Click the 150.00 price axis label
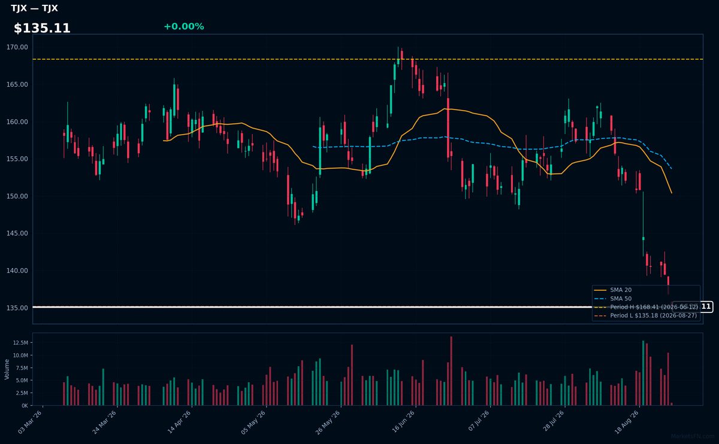This screenshot has height=444, width=719. [x=17, y=196]
